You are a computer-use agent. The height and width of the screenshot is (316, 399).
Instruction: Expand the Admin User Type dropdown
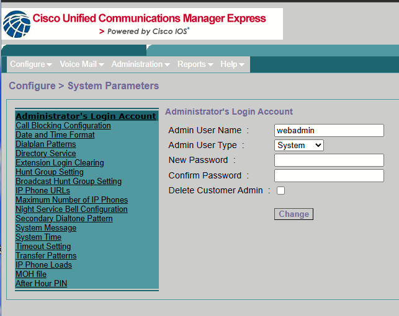[299, 146]
